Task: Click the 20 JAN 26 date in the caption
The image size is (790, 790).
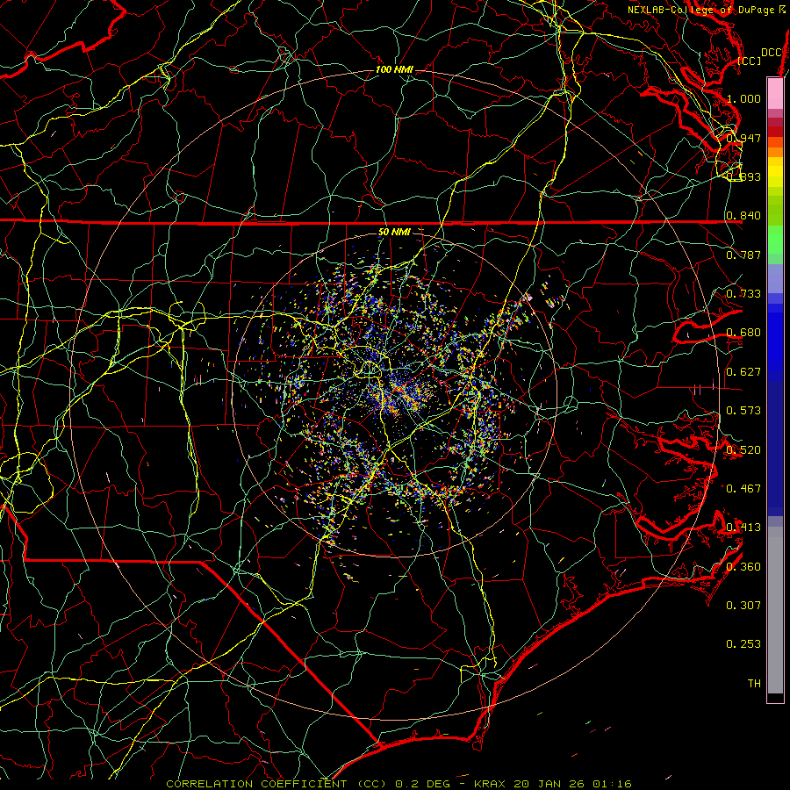Action: [x=549, y=784]
